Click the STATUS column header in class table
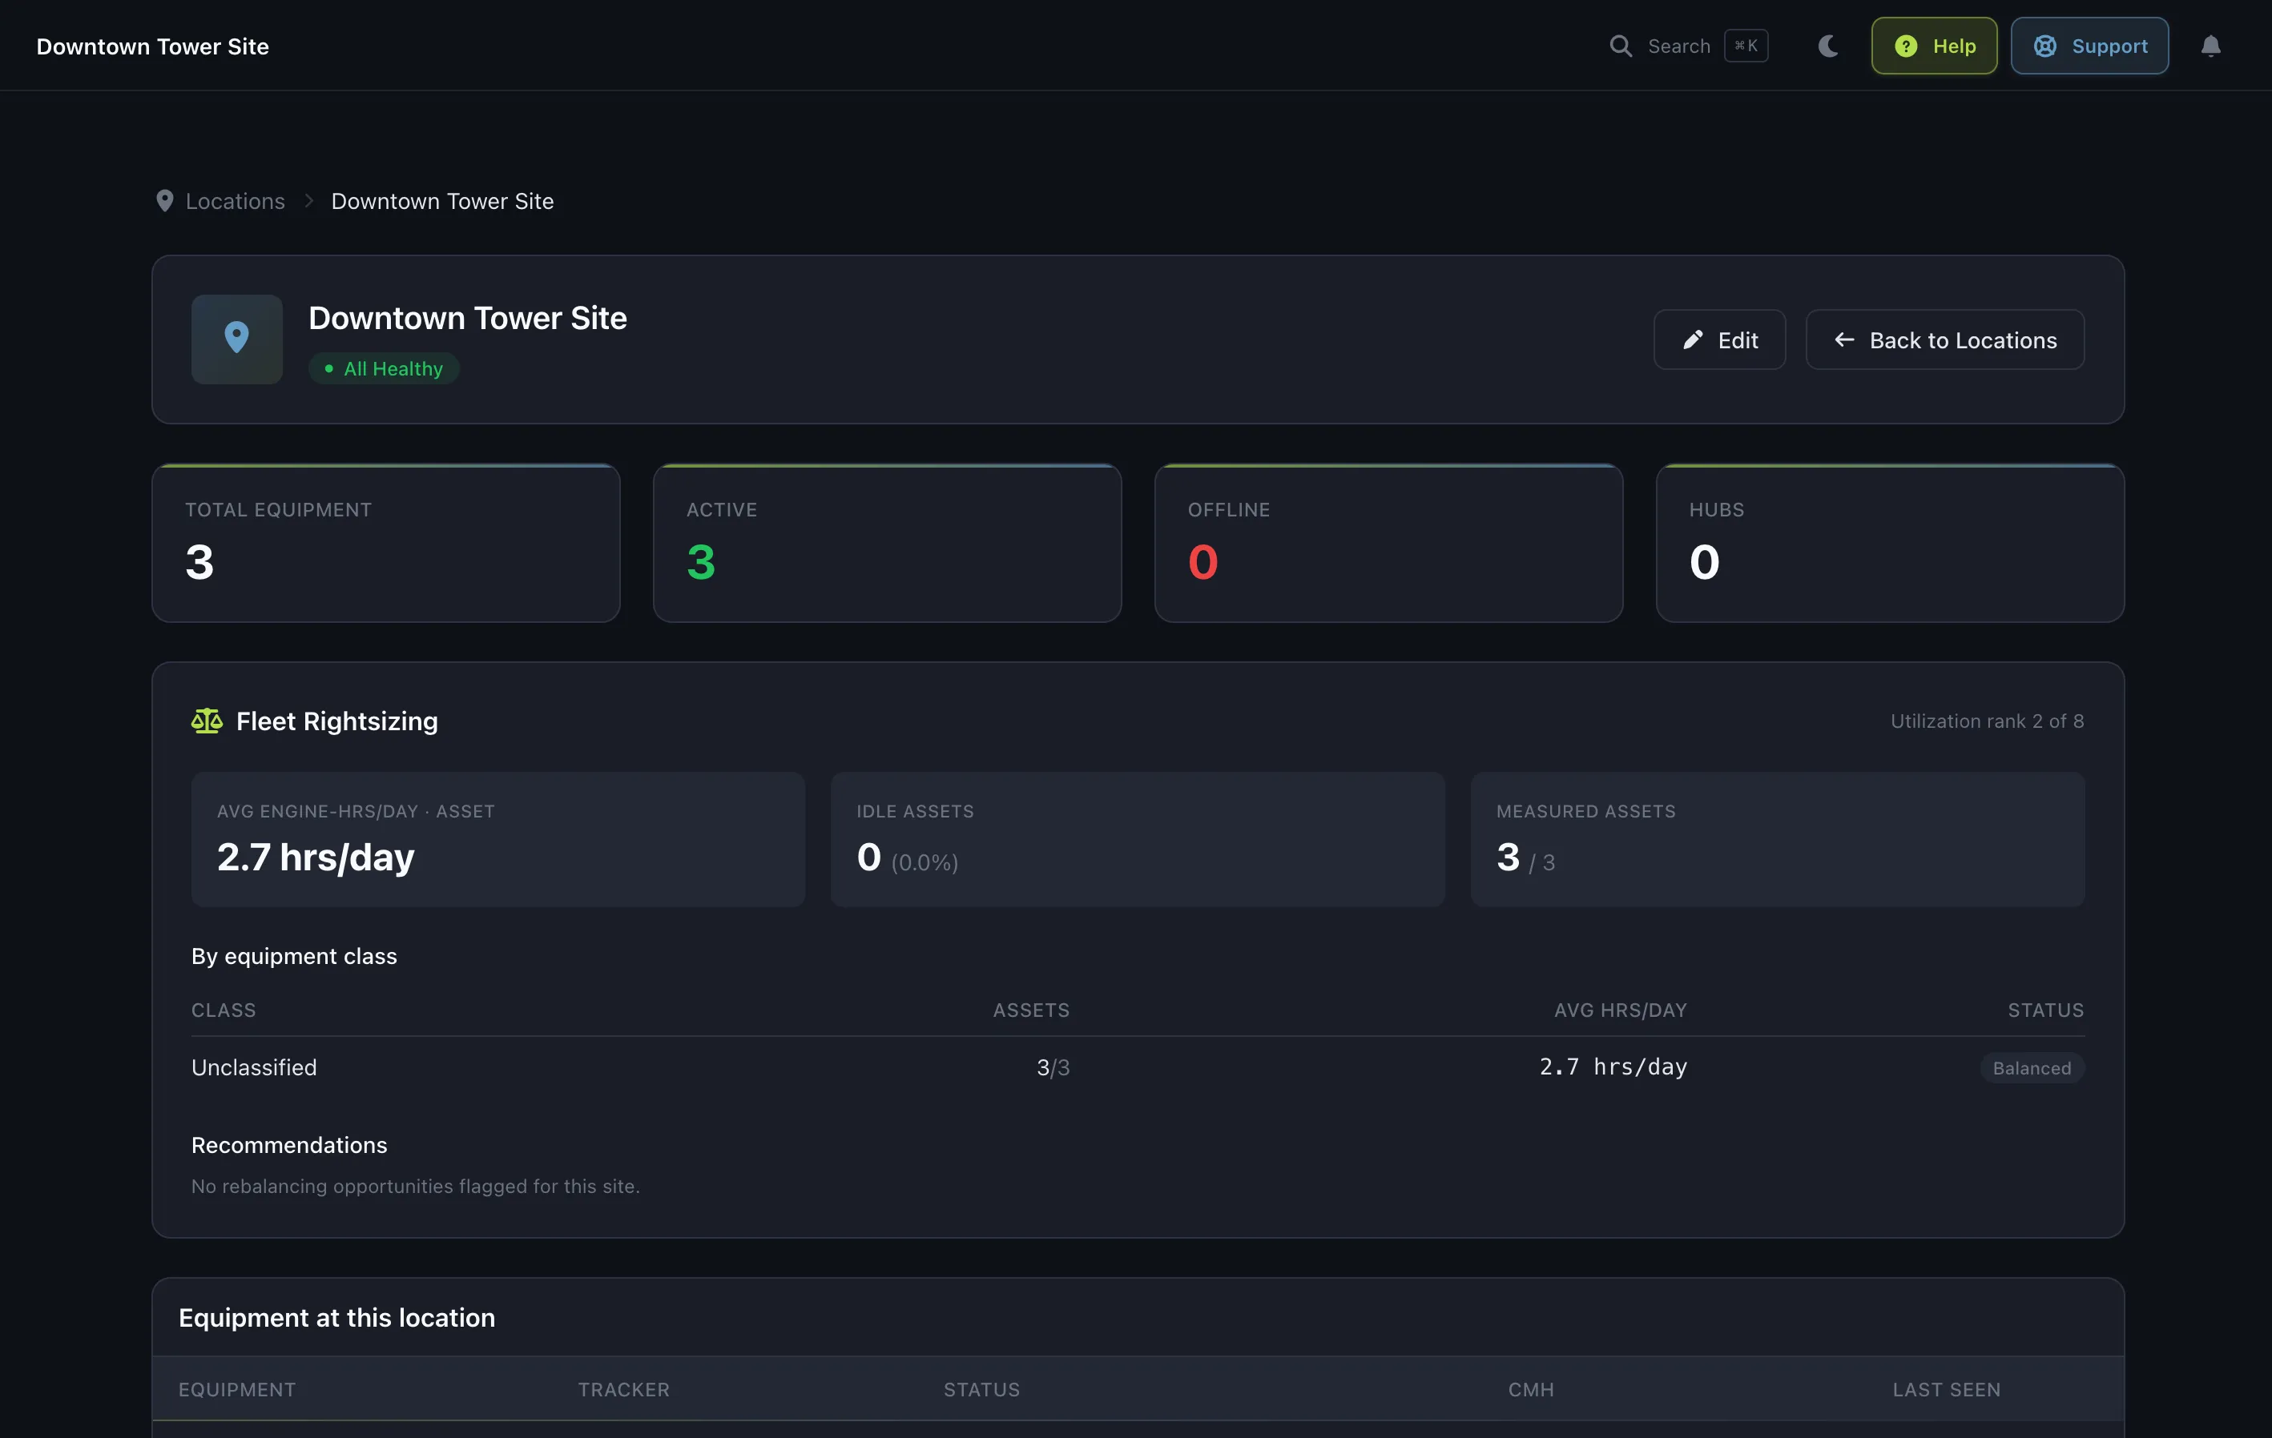Viewport: 2272px width, 1438px height. 2045,1010
